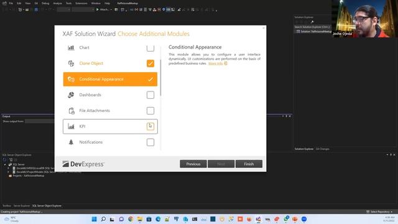The image size is (398, 224).
Task: Enable the Notifications module checkbox
Action: [x=150, y=142]
